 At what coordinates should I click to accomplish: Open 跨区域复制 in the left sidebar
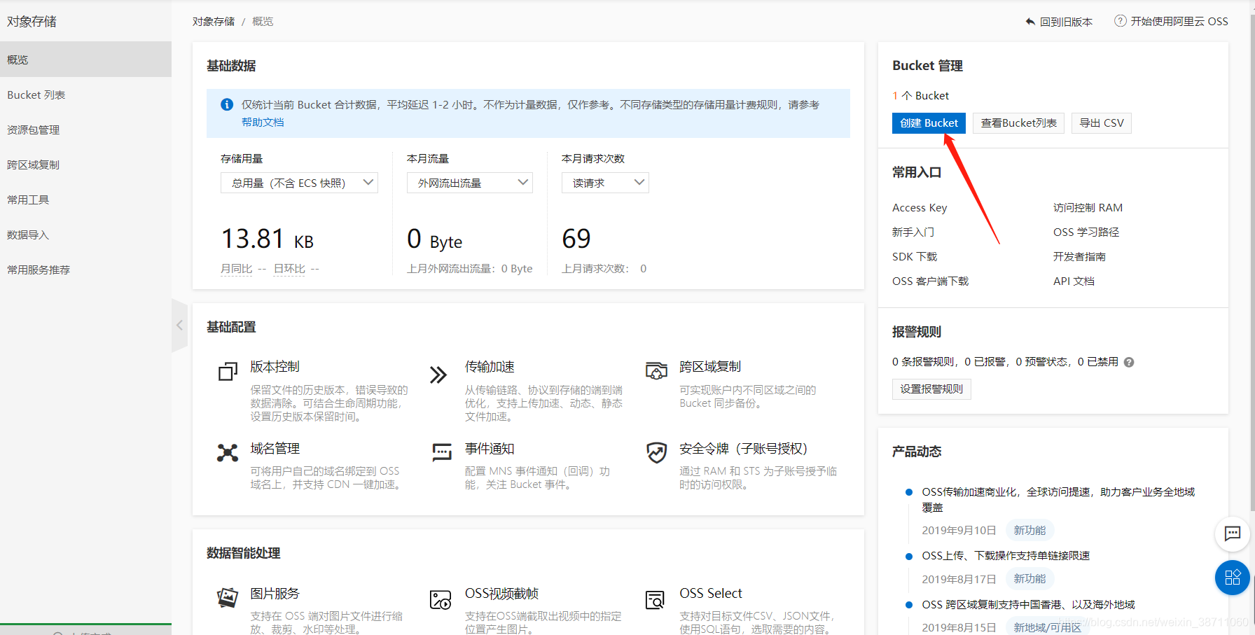[x=85, y=165]
